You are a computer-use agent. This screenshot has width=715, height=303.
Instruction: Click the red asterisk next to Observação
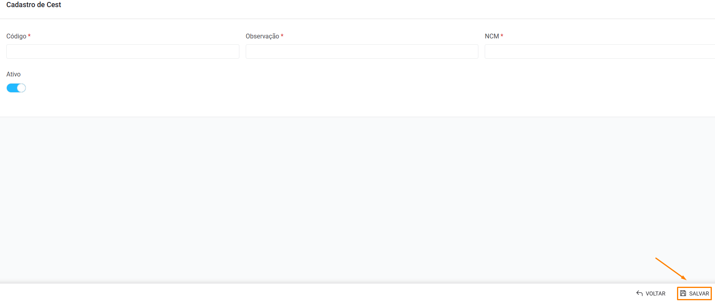(x=282, y=36)
